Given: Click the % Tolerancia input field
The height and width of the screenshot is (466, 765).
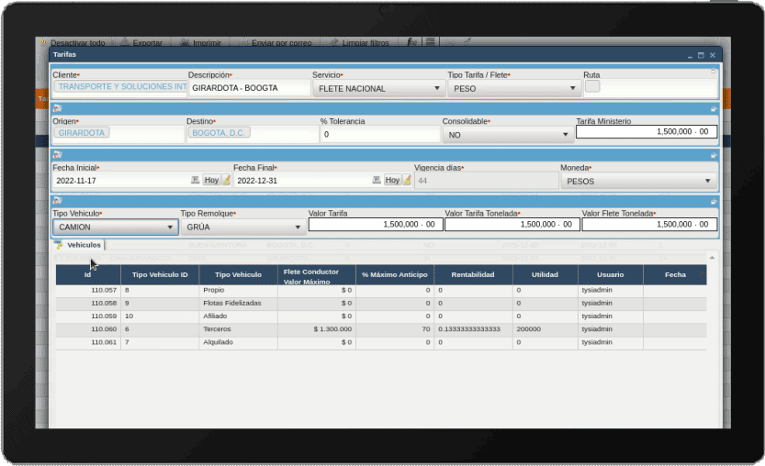Looking at the screenshot, I should pos(378,134).
